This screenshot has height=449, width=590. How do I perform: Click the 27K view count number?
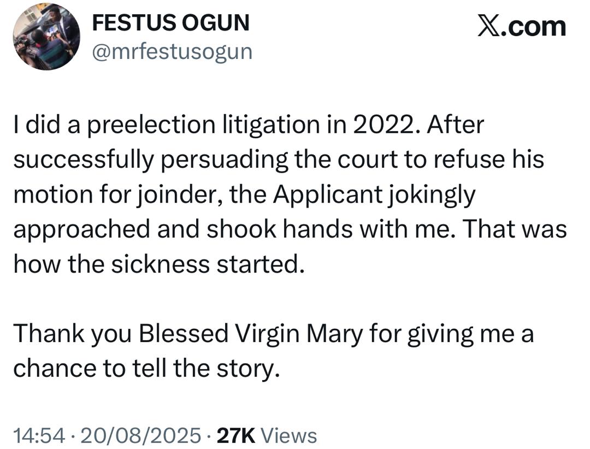click(x=236, y=435)
